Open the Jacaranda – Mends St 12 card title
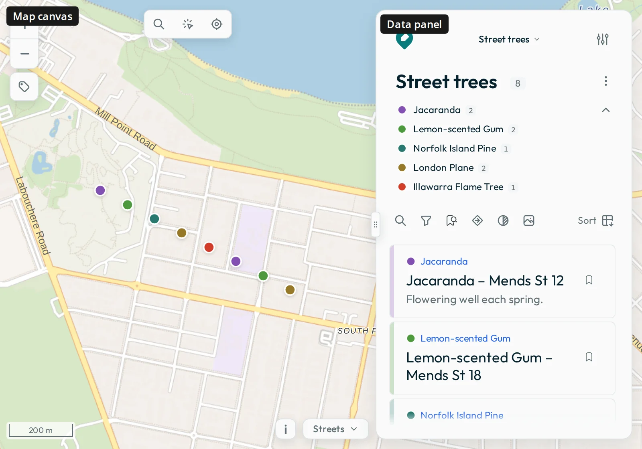The width and height of the screenshot is (642, 449). tap(485, 281)
